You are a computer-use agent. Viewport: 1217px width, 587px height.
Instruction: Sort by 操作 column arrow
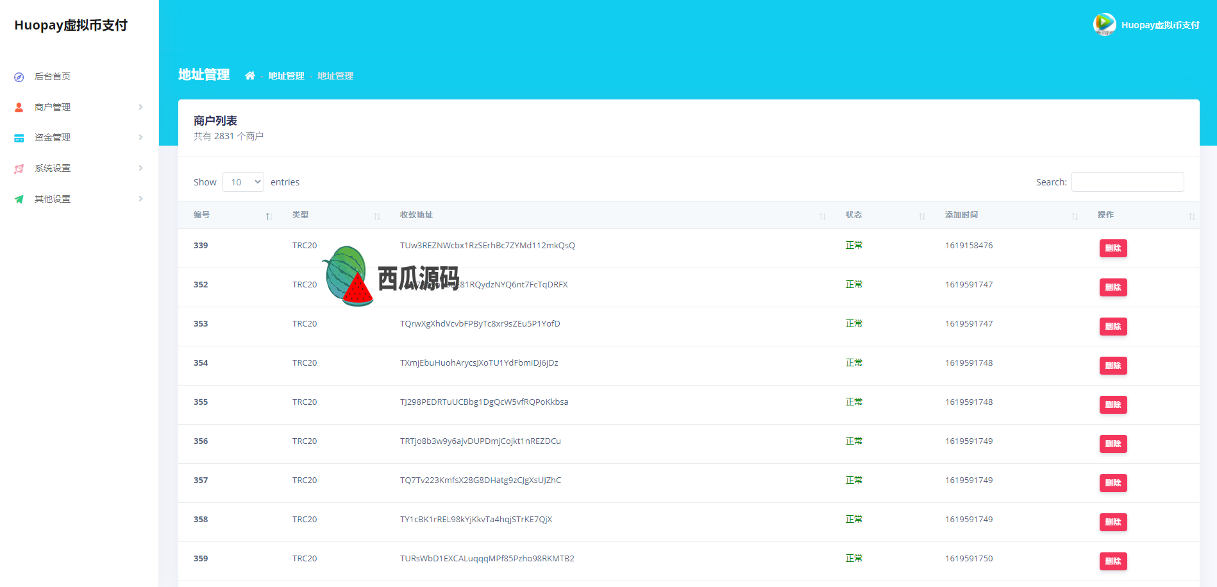[x=1192, y=216]
